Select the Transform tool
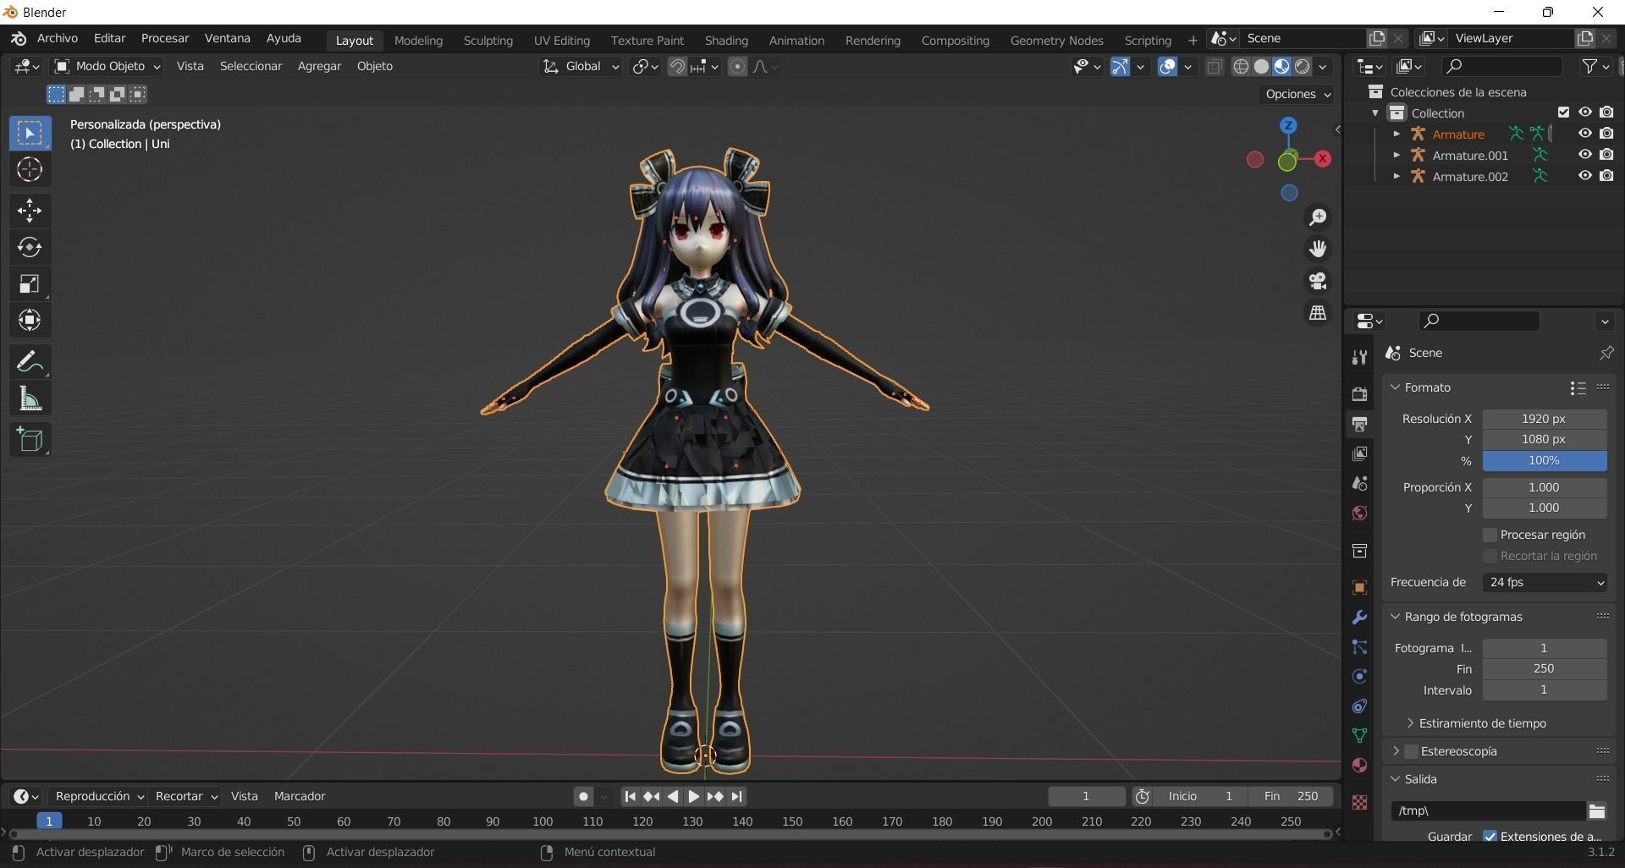This screenshot has height=868, width=1625. pyautogui.click(x=30, y=320)
